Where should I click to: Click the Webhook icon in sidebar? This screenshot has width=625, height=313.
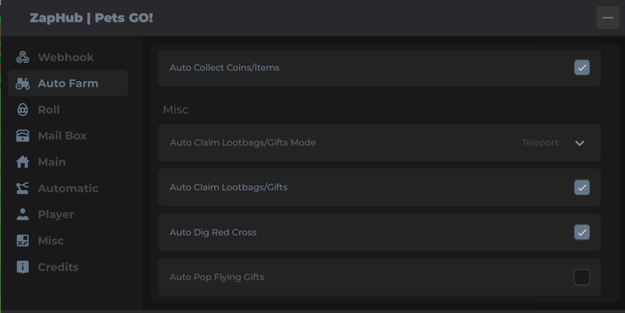(23, 57)
